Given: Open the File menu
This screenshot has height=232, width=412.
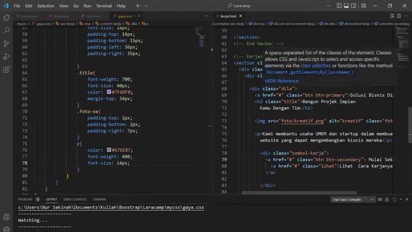Looking at the screenshot, I should (x=17, y=6).
